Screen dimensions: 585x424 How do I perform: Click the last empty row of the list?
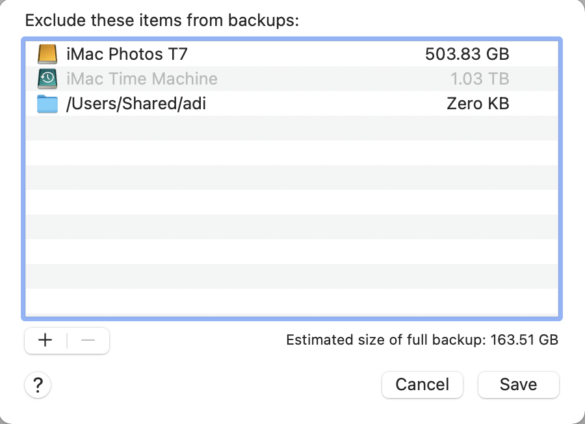click(x=292, y=302)
